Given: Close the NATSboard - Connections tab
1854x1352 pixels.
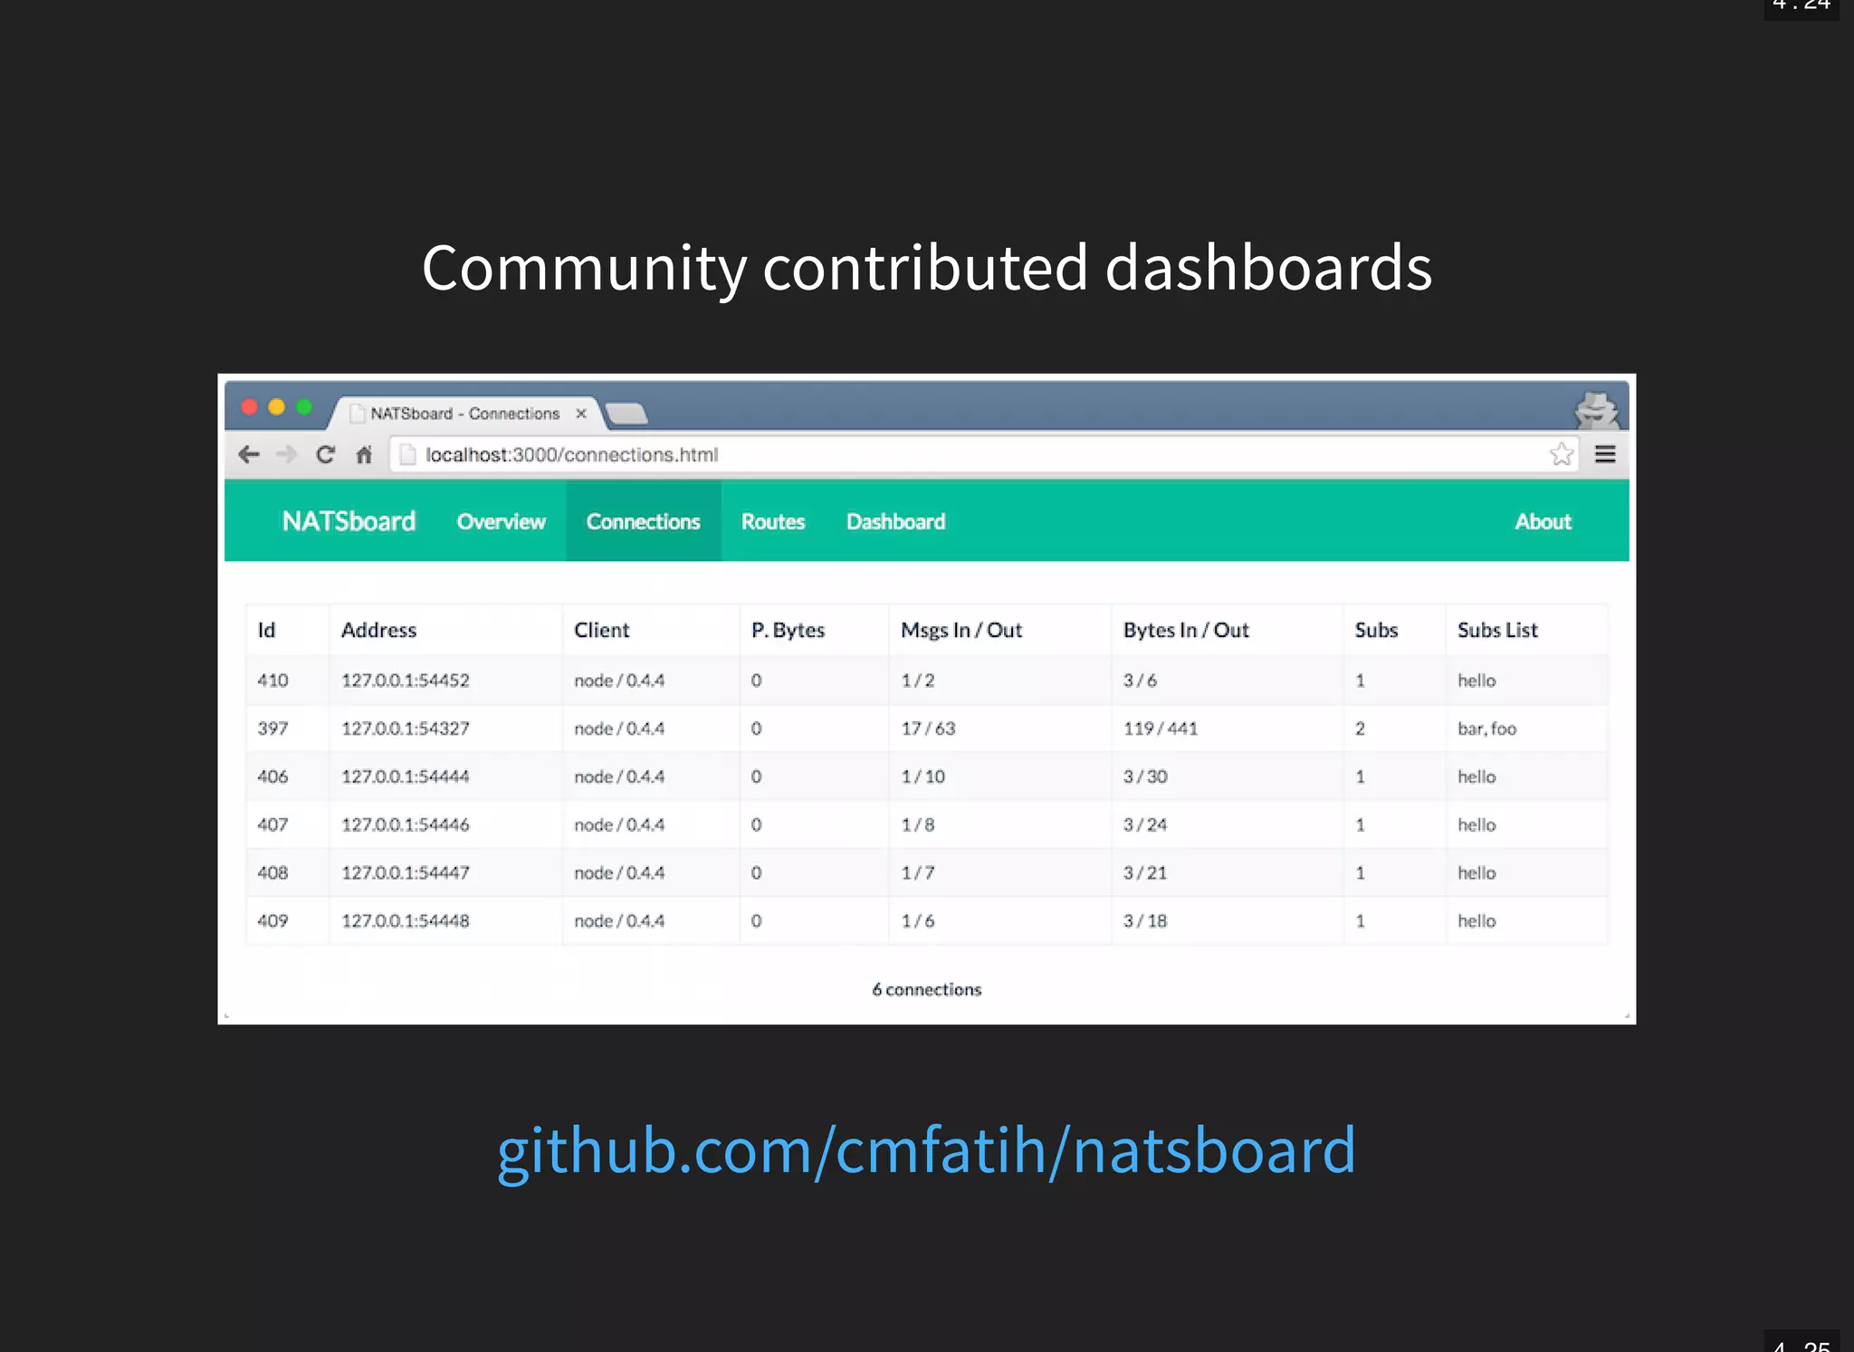Looking at the screenshot, I should 581,414.
